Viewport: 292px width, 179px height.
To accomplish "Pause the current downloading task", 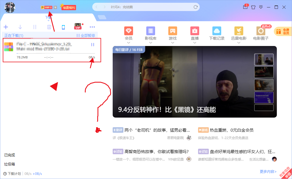I will [92, 44].
